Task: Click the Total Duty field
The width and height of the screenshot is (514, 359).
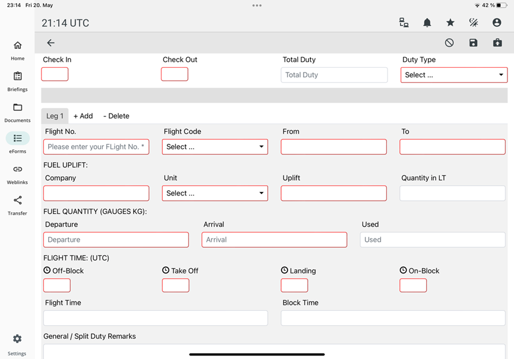Action: [x=335, y=75]
